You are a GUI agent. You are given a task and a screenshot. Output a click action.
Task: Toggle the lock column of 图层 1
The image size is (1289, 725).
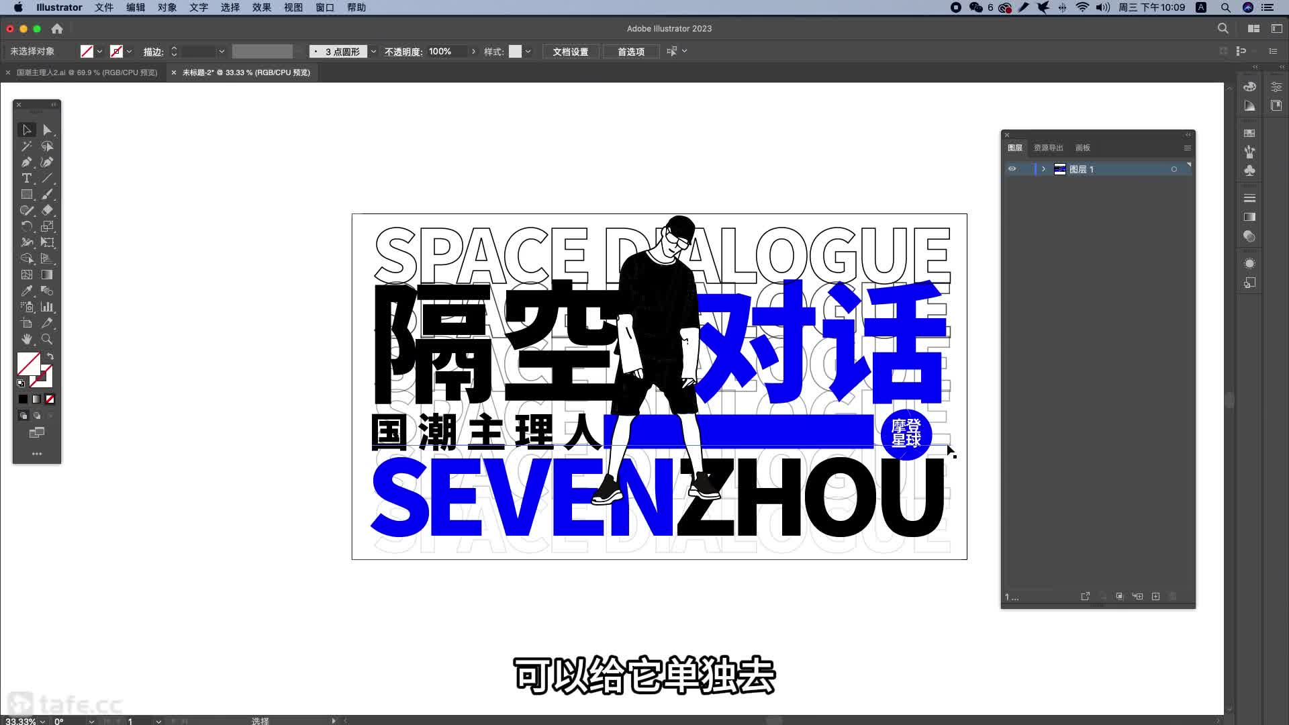tap(1027, 169)
